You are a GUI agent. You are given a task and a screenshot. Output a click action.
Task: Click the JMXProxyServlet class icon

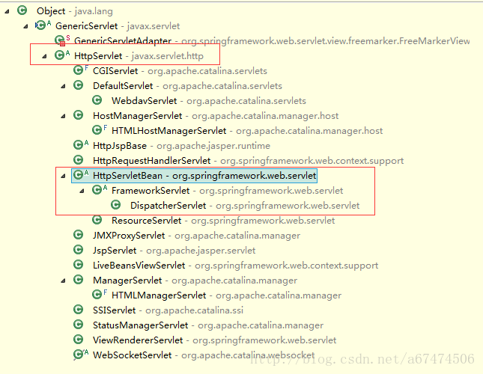(x=78, y=235)
